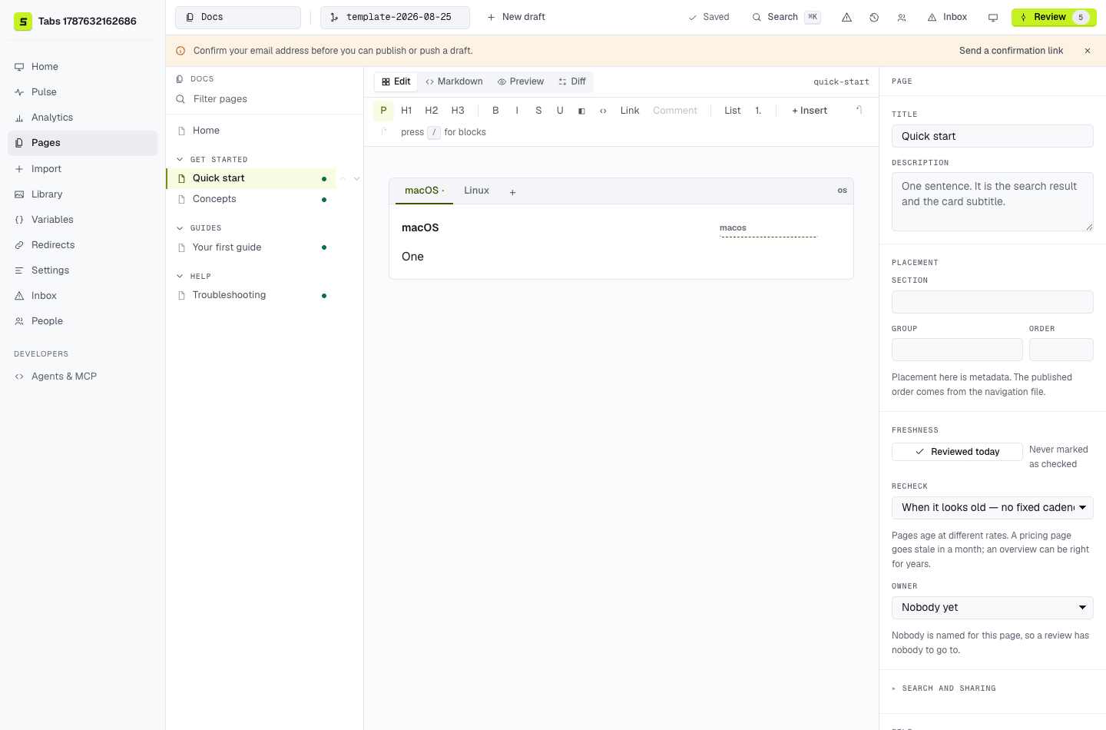Toggle bold formatting B

pos(495,111)
